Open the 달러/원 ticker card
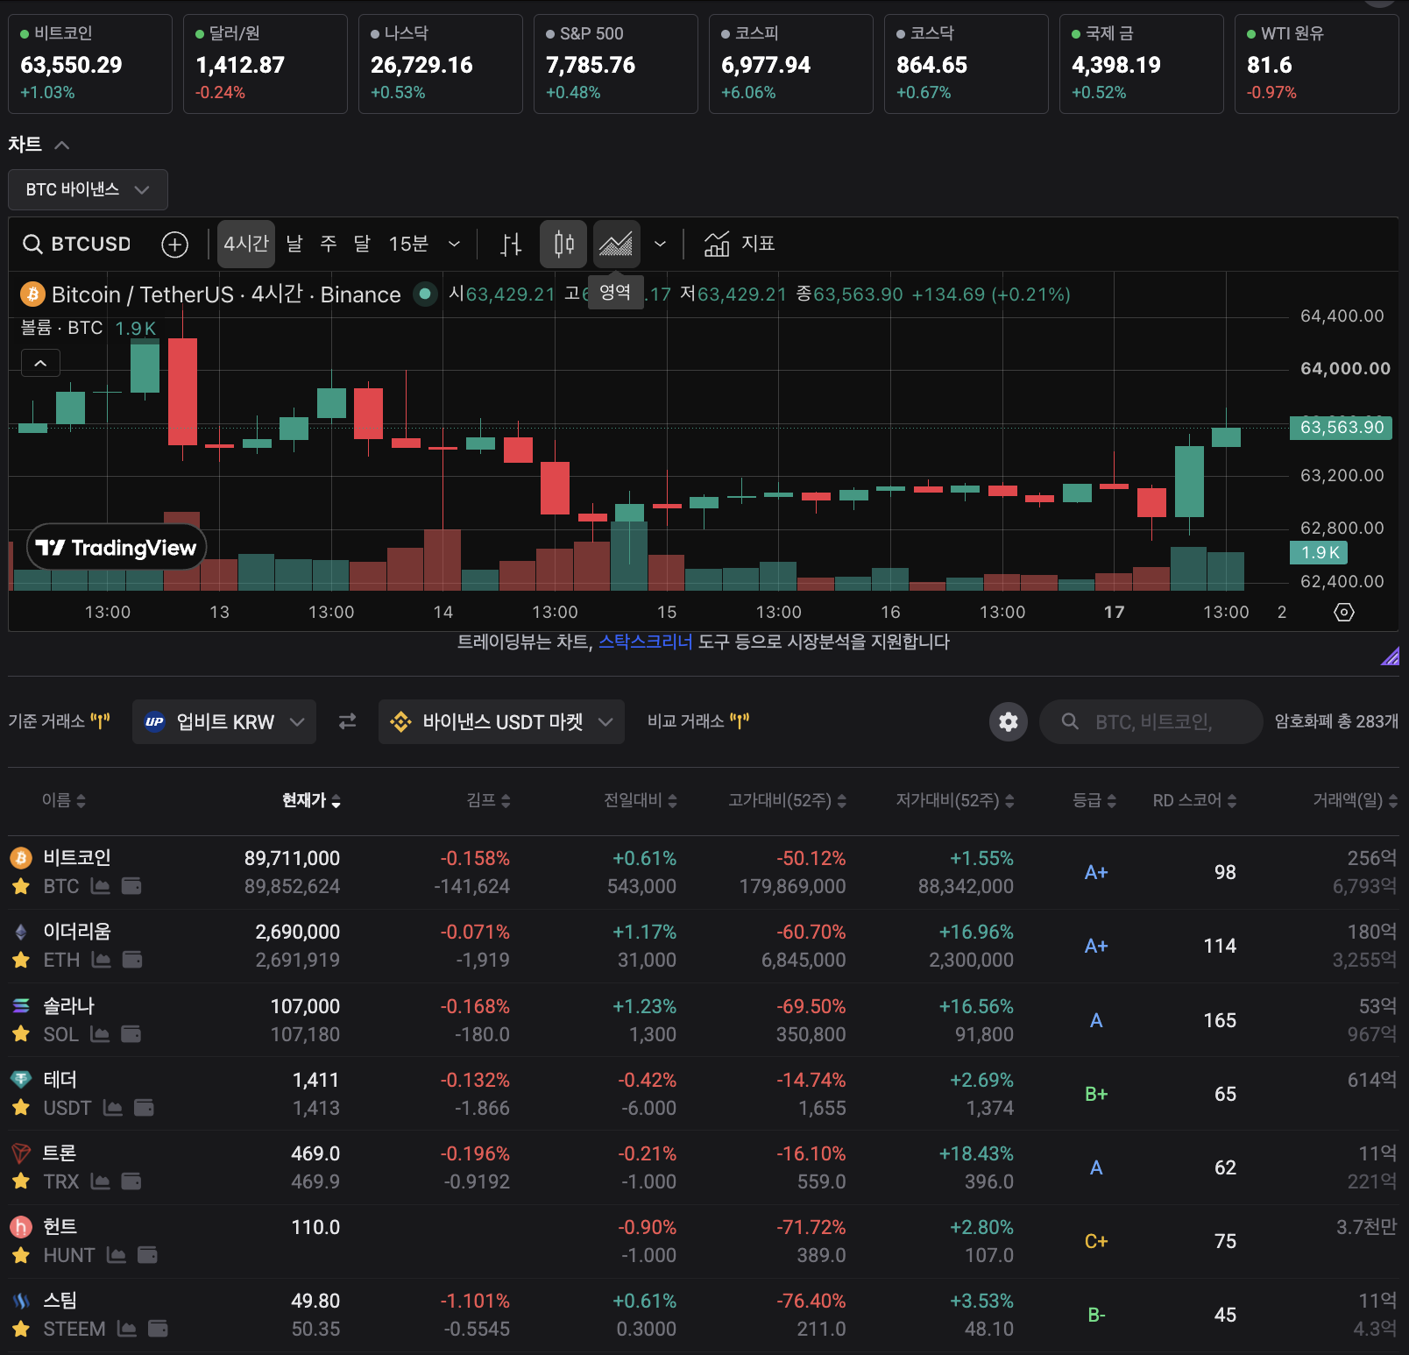 (266, 64)
